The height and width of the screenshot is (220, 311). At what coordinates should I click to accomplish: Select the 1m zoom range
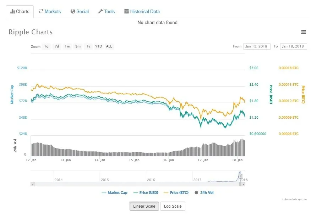(67, 46)
